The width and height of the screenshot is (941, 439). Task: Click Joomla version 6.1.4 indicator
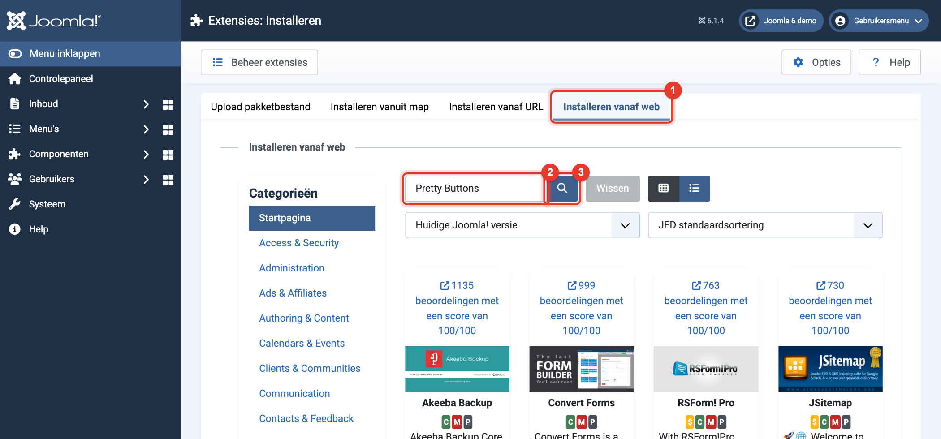click(711, 21)
